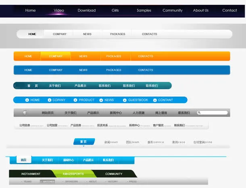Click round bullet icon beside CONTANT
The height and width of the screenshot is (188, 246).
(154, 100)
